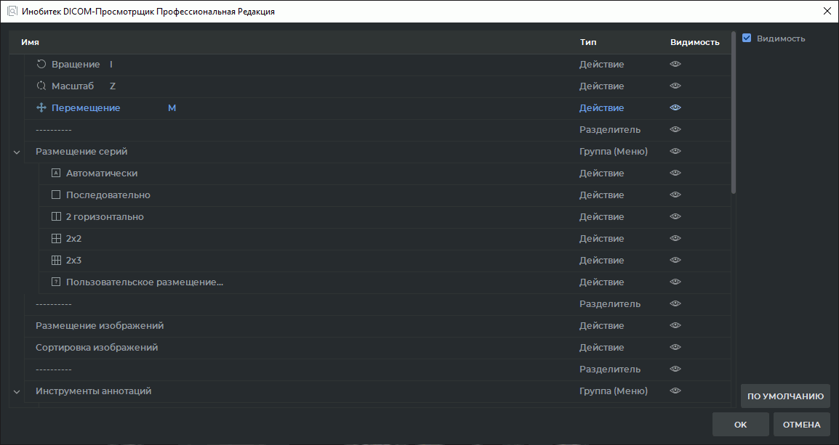The height and width of the screenshot is (445, 839).
Task: Toggle eye icon for 2 горизонтально row
Action: [x=675, y=217]
